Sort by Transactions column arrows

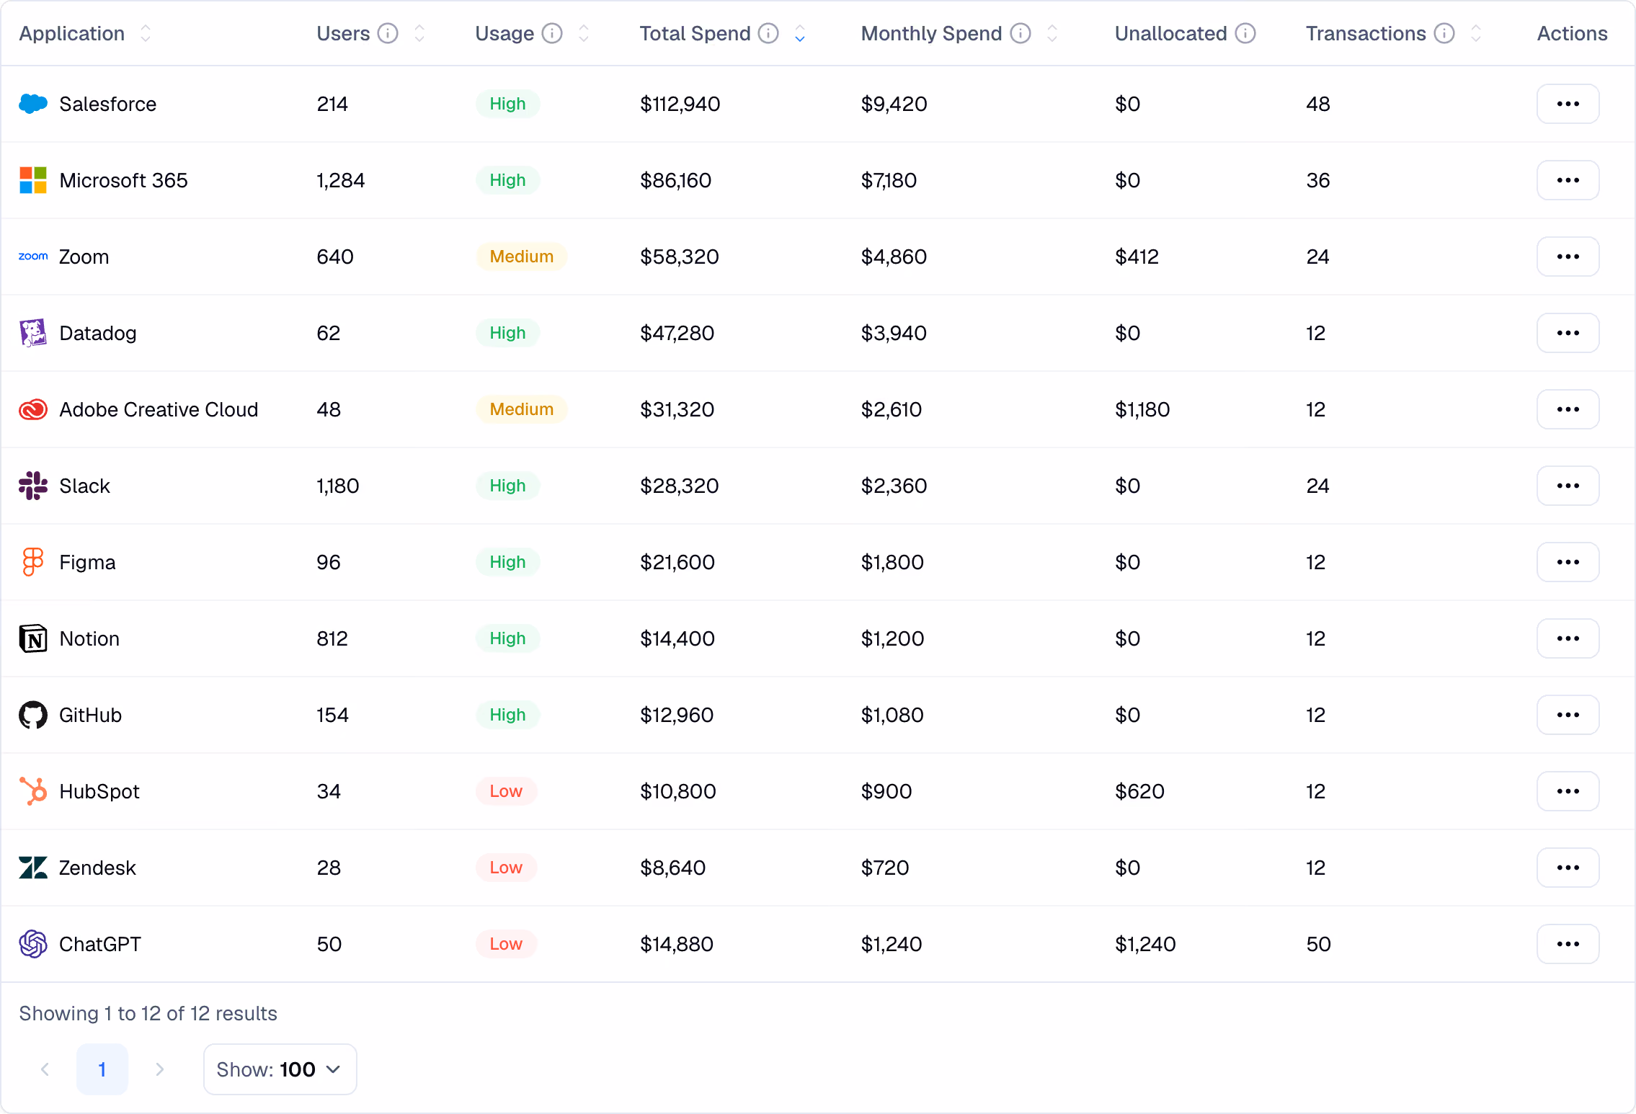click(1476, 33)
